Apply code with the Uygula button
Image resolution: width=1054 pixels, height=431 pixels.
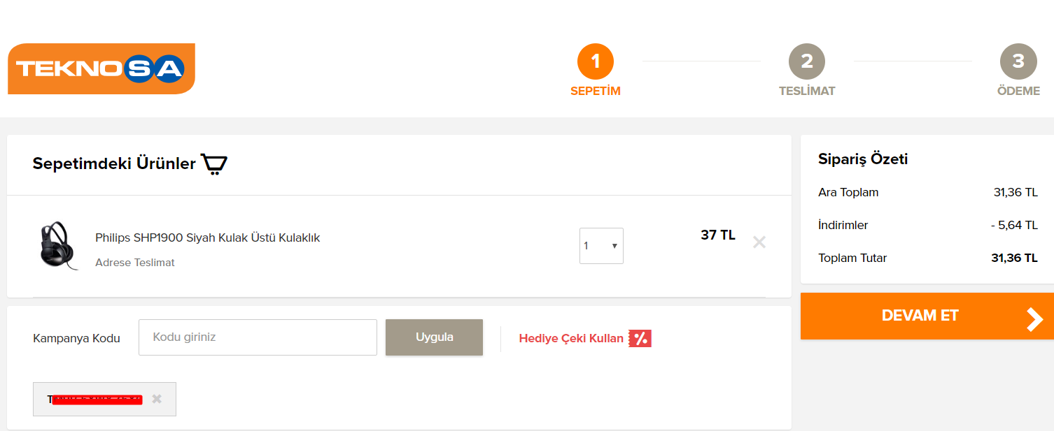tap(434, 337)
